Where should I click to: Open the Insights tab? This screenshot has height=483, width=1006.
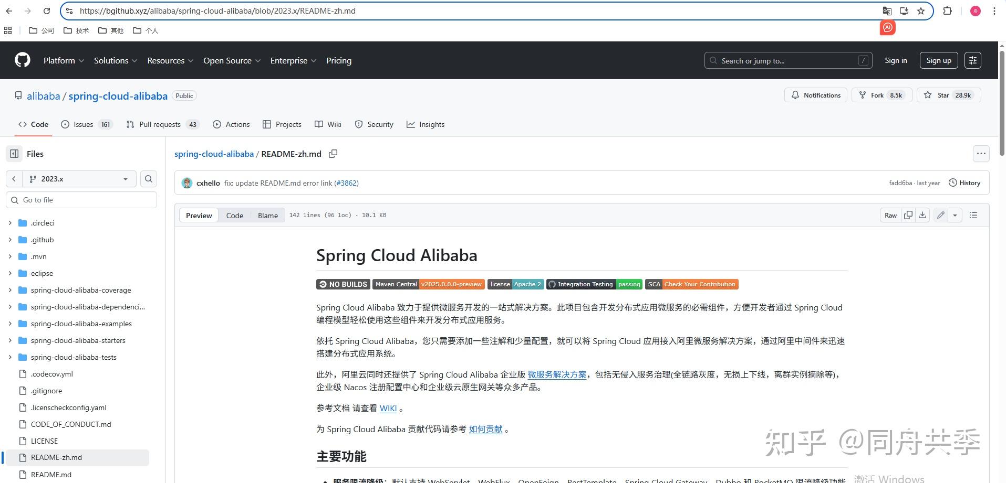(x=426, y=124)
